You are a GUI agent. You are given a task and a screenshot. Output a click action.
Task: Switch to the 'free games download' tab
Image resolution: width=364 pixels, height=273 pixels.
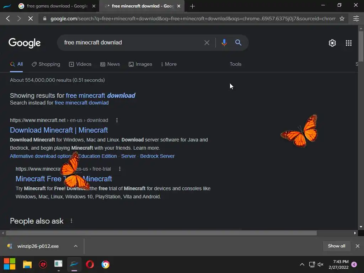click(57, 6)
